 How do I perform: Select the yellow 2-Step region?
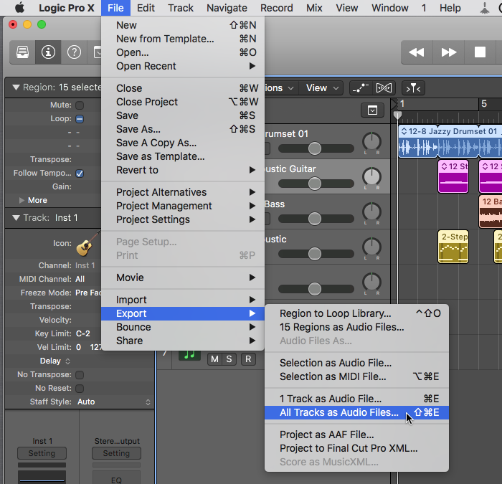pyautogui.click(x=453, y=247)
